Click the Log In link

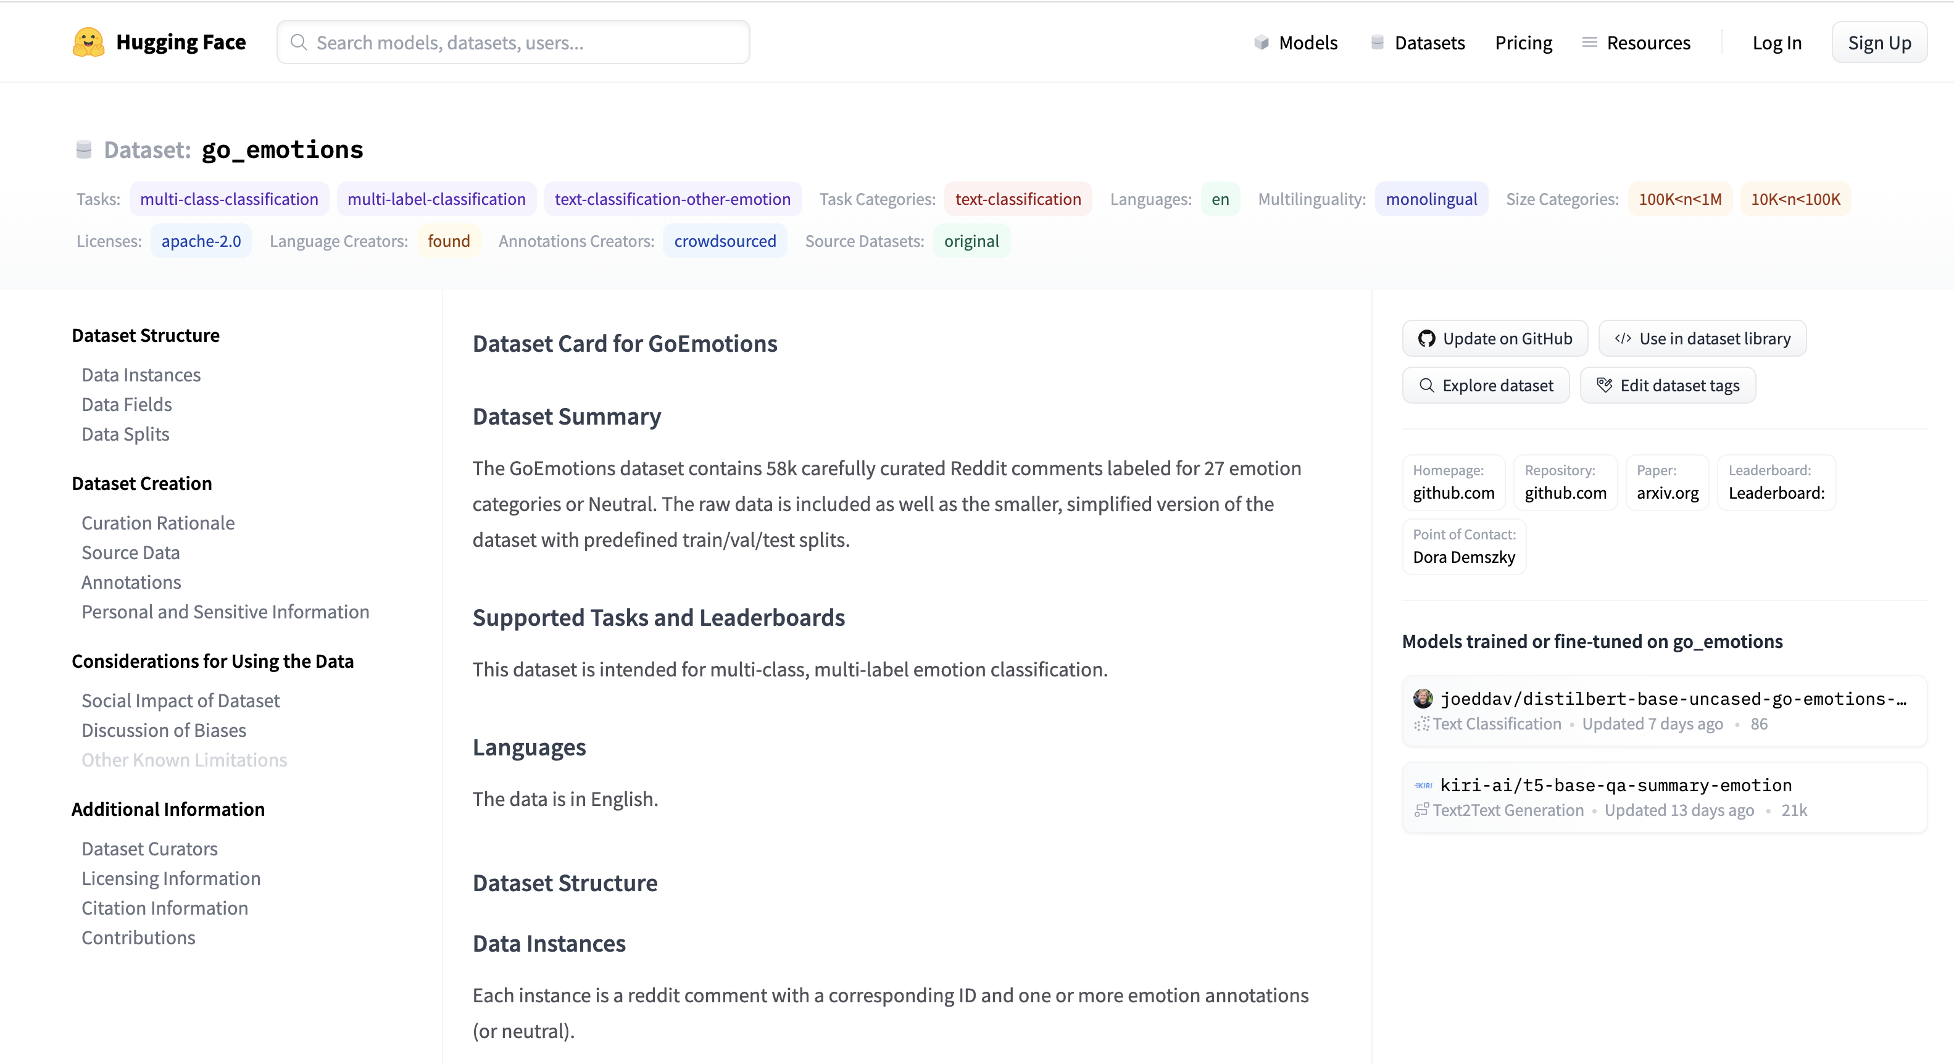(x=1776, y=43)
